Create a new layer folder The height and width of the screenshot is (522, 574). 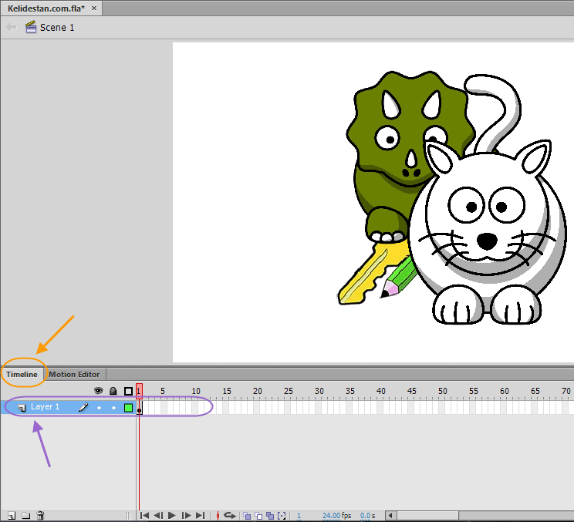pos(25,516)
